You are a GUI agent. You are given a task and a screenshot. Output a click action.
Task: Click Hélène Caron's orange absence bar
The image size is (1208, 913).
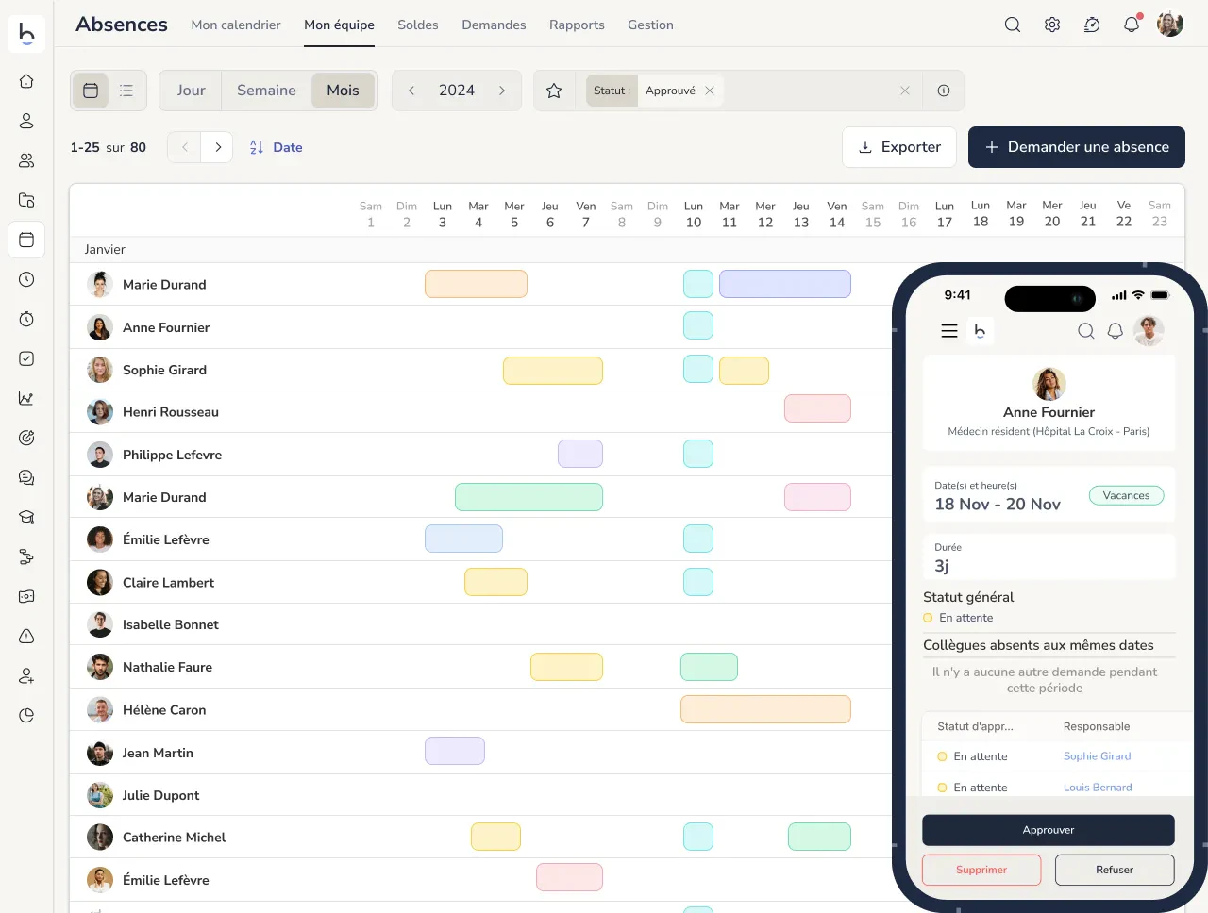pos(765,709)
